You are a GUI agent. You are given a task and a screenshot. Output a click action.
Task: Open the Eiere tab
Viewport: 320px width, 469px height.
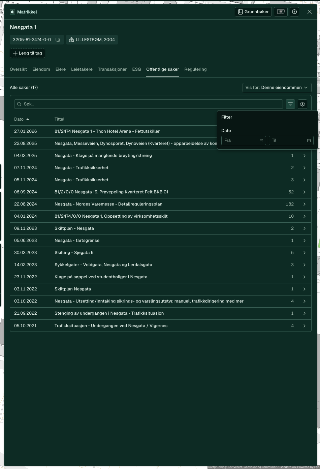61,69
